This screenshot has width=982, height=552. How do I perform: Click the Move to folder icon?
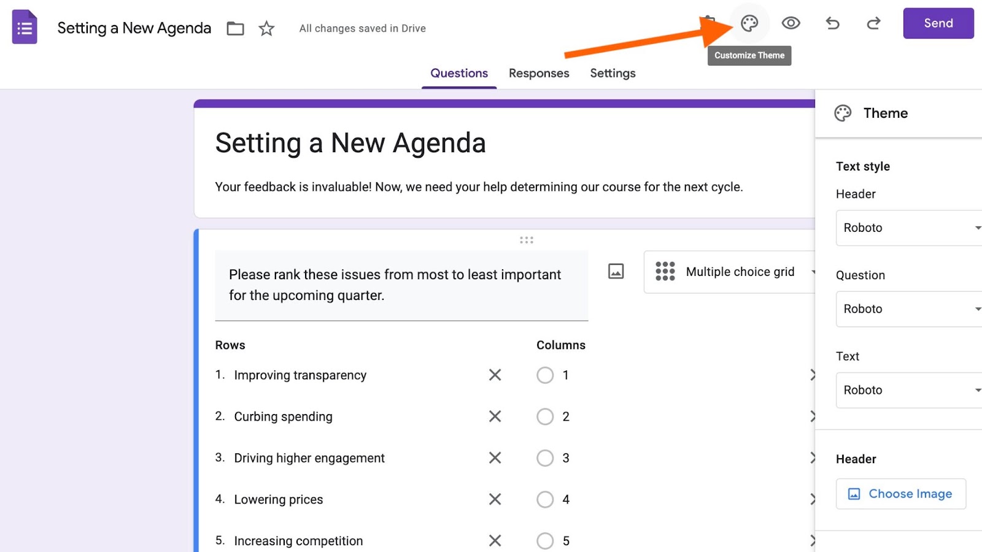click(x=235, y=28)
